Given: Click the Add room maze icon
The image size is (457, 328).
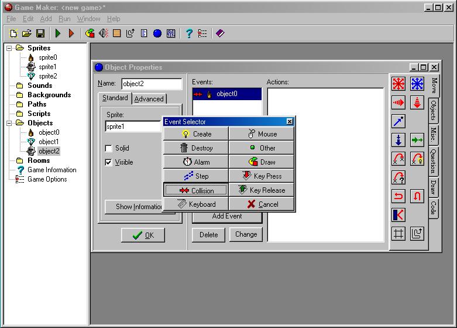Looking at the screenshot, I should pos(171,33).
